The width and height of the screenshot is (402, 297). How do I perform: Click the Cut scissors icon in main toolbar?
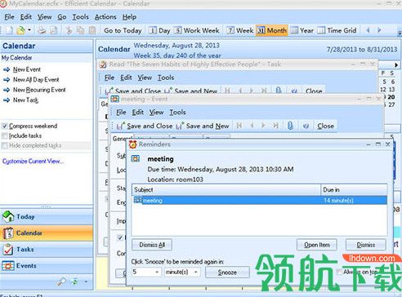coord(69,30)
